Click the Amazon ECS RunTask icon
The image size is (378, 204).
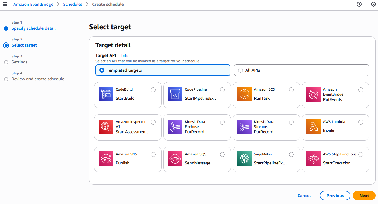pos(244,94)
